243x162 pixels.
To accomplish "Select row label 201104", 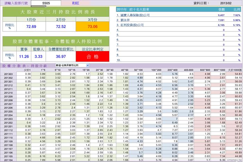I will [8, 160].
